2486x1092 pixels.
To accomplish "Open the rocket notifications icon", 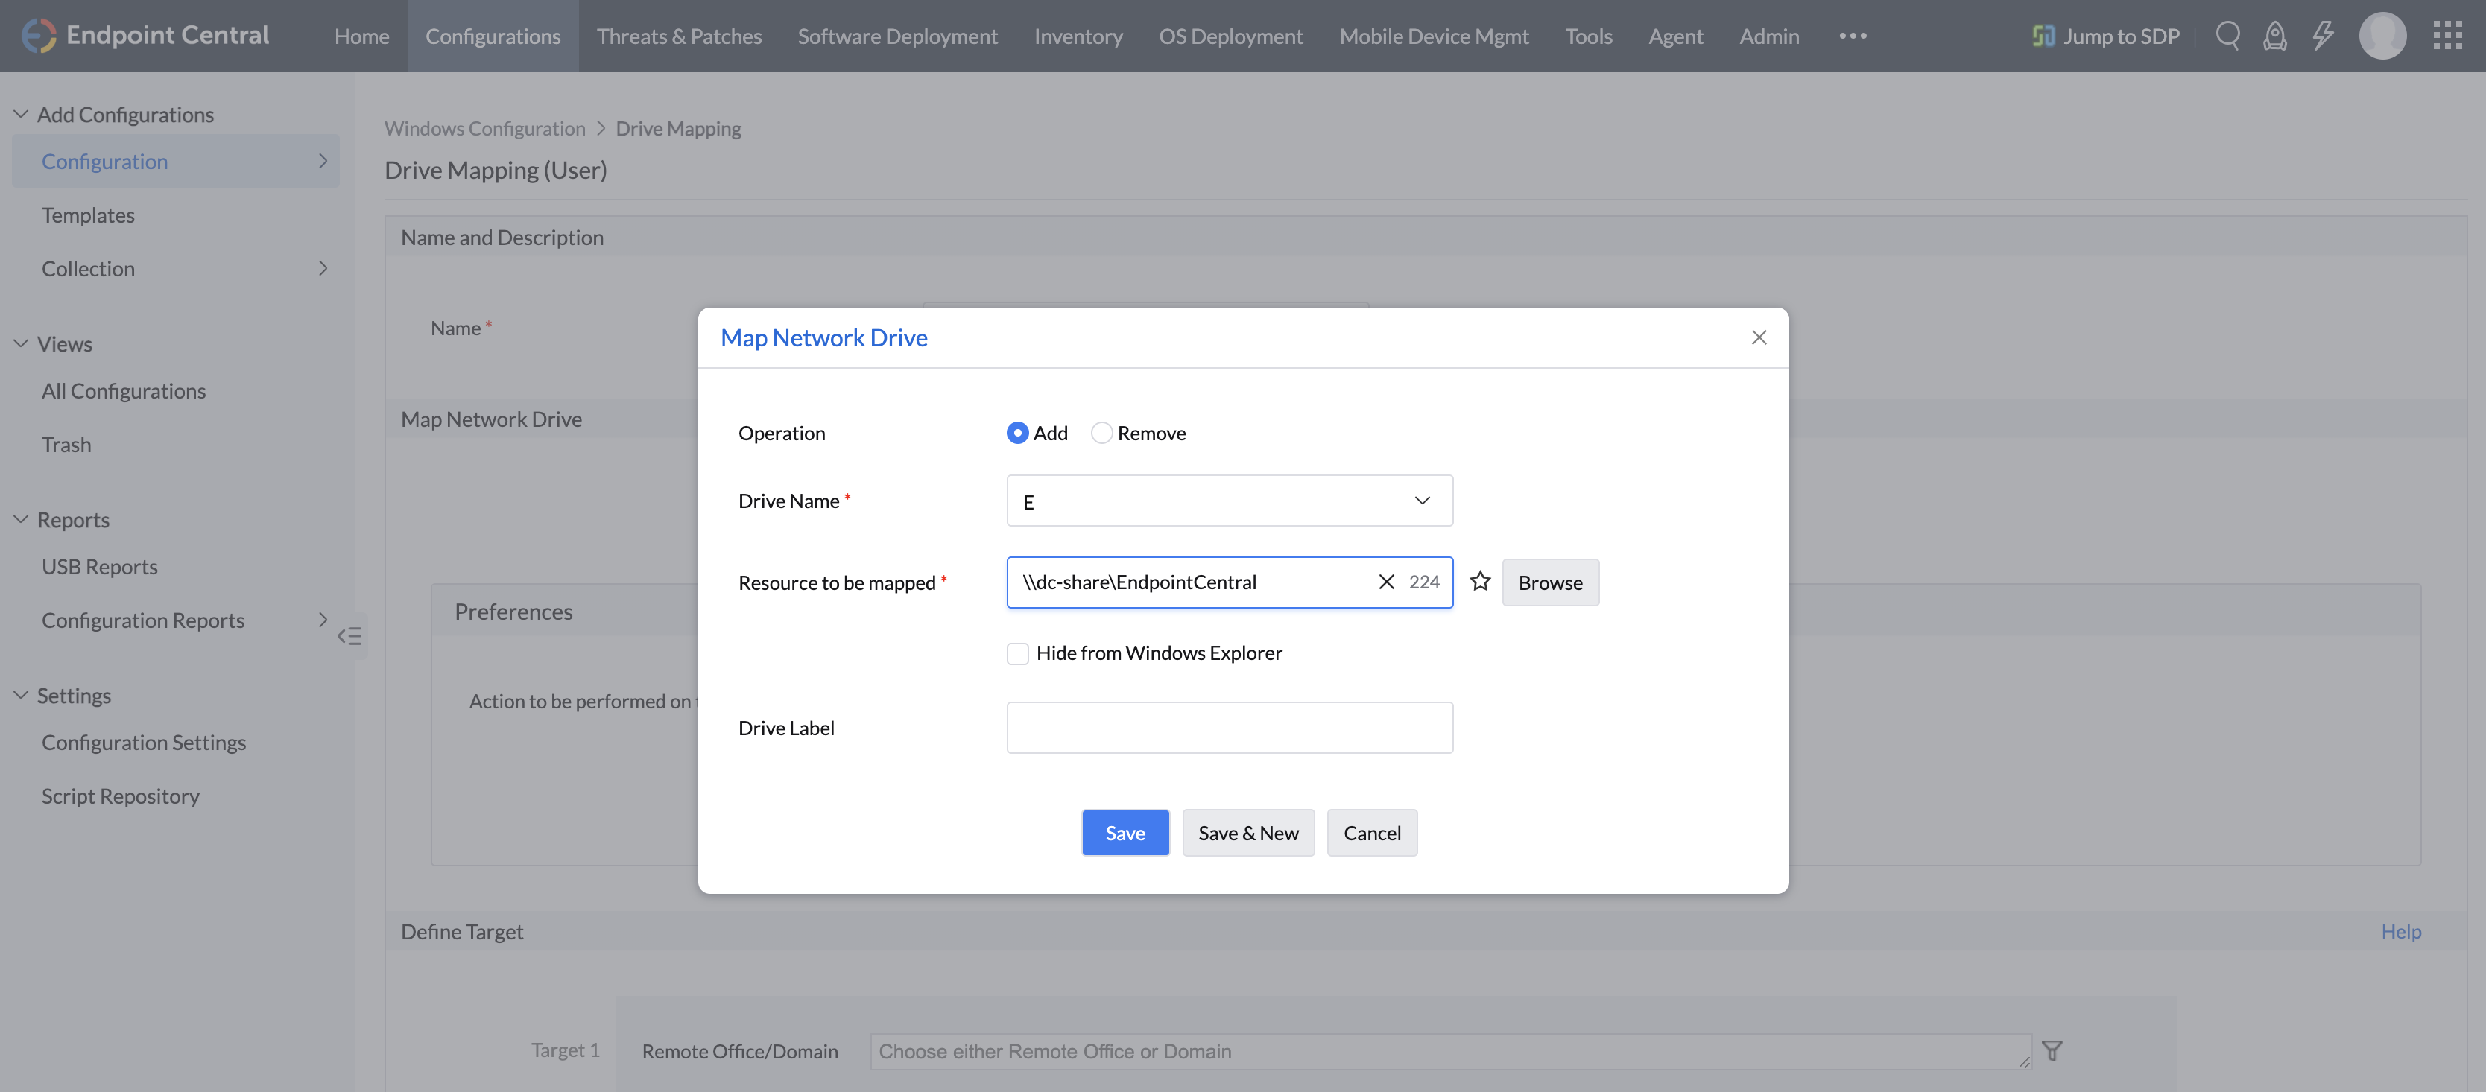I will tap(2274, 36).
